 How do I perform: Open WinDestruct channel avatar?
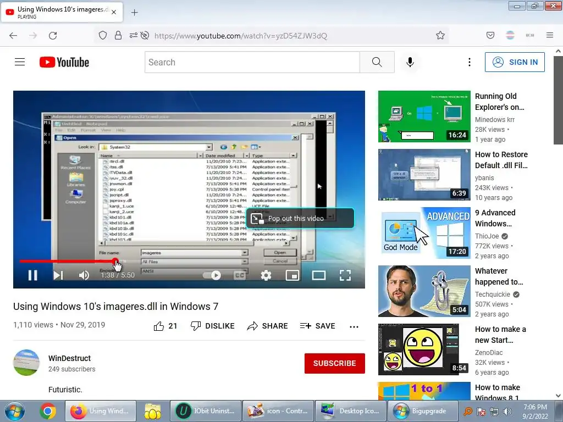[26, 363]
